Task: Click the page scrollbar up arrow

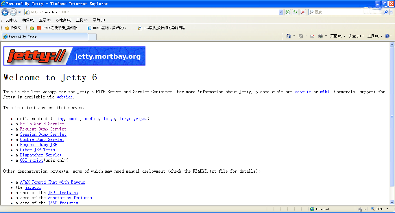Action: [392, 44]
